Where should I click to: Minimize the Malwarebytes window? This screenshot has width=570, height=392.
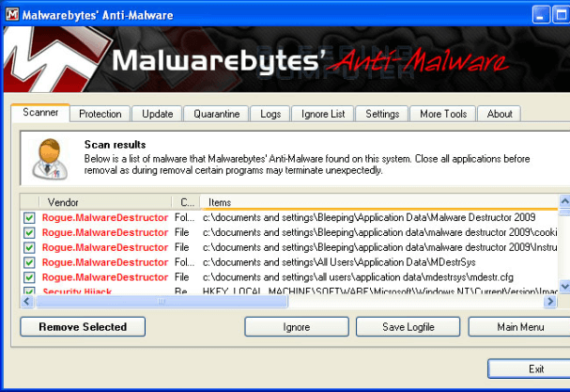[x=541, y=15]
